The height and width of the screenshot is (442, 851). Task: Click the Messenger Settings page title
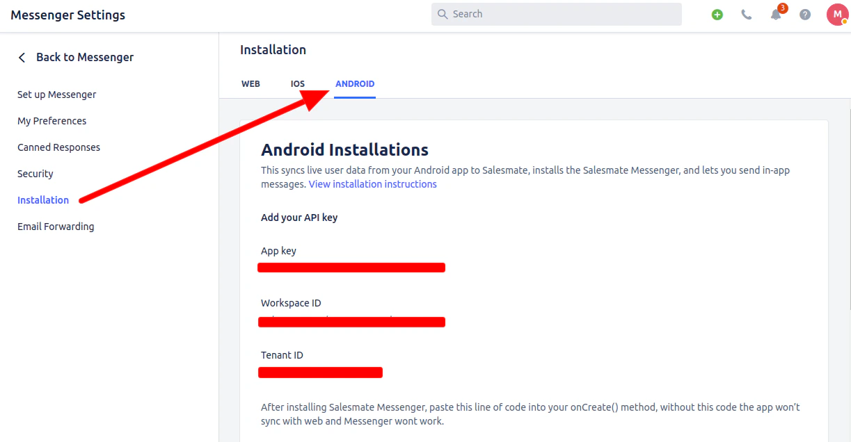[x=68, y=15]
